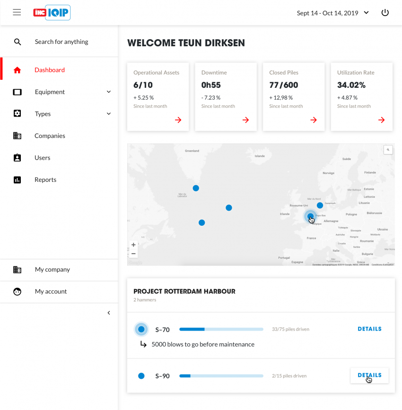Collapse the sidebar with left chevron

(109, 313)
